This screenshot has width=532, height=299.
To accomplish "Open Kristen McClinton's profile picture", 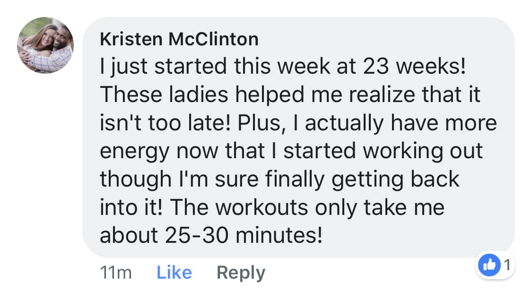I will click(45, 45).
